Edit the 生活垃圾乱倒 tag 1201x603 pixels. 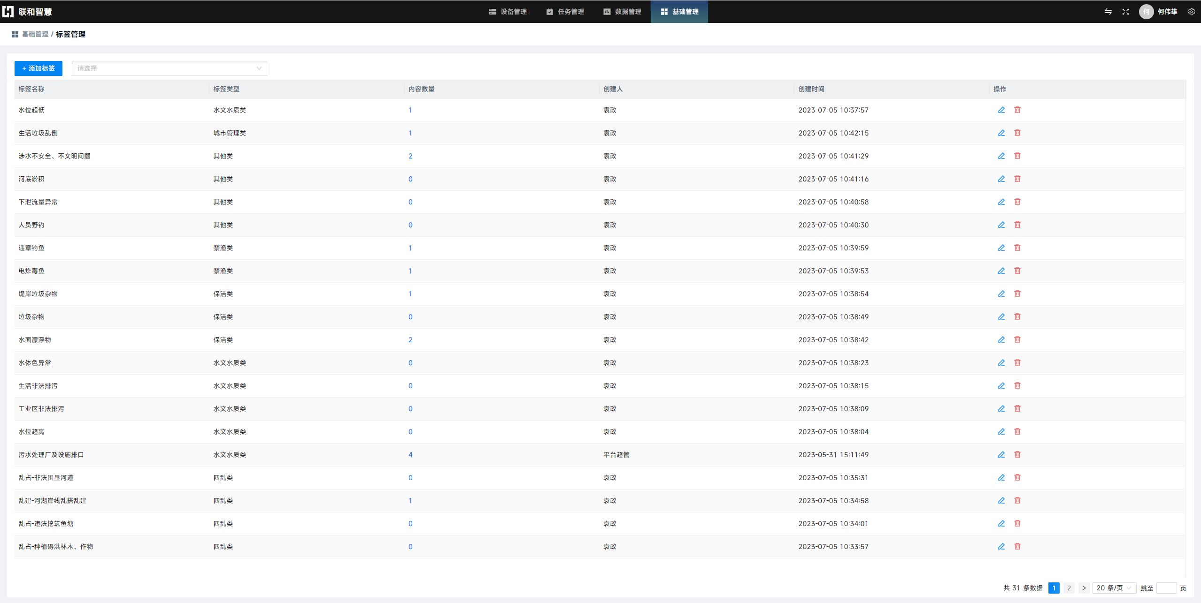point(1001,133)
